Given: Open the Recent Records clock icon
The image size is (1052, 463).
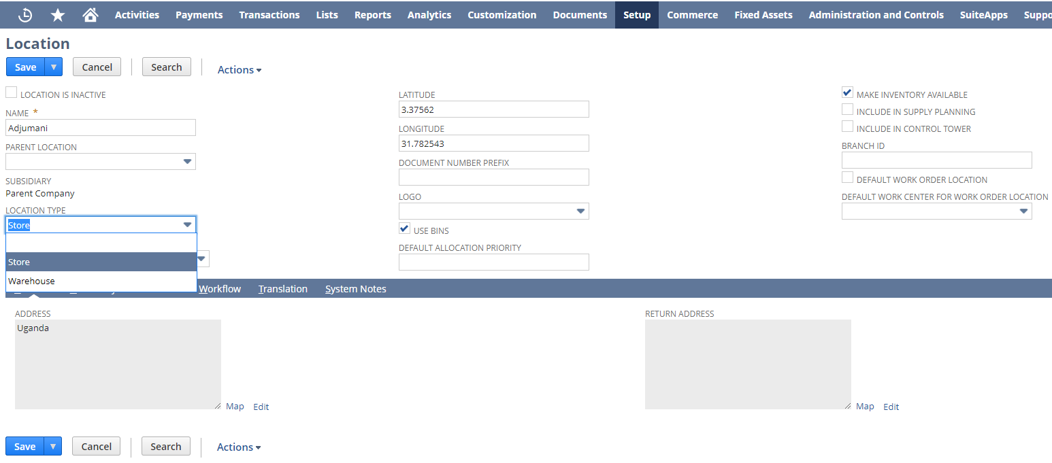Looking at the screenshot, I should click(x=25, y=14).
